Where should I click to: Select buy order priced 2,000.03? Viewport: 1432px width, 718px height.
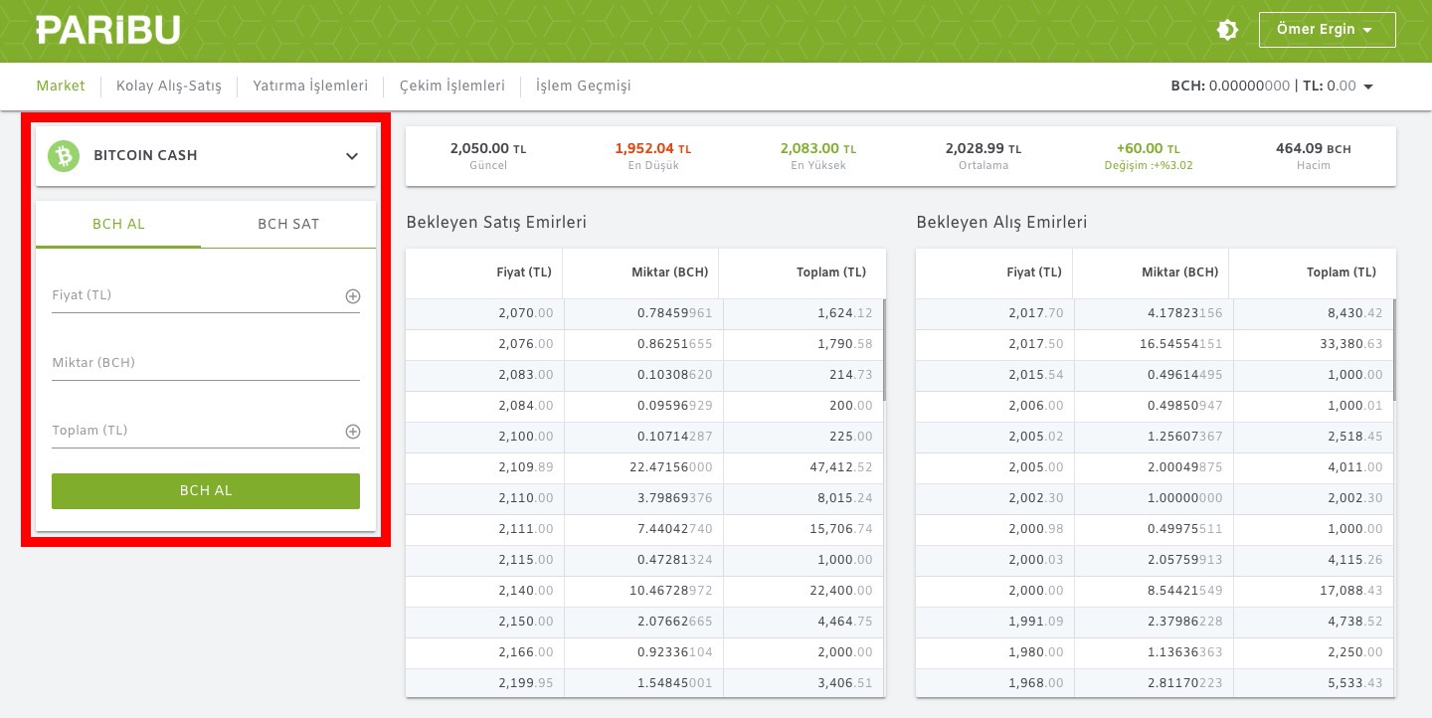click(x=1155, y=561)
